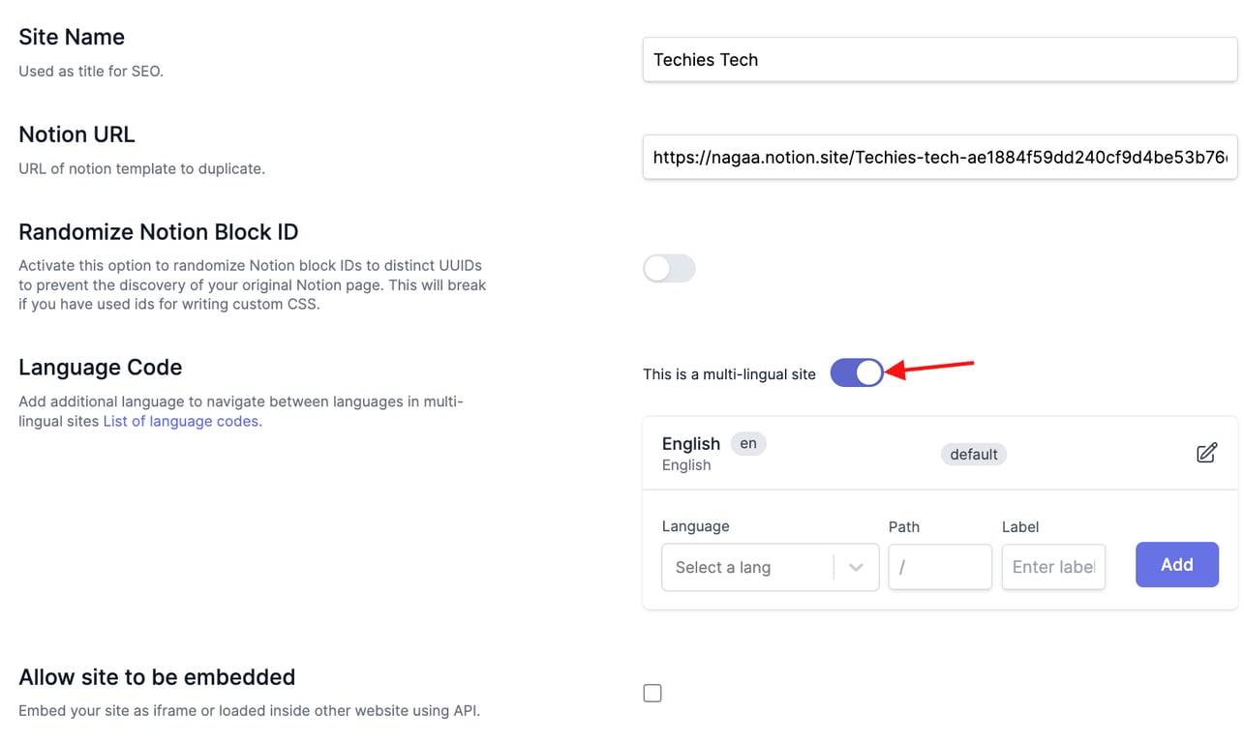Click the Language Code section heading
This screenshot has height=743, width=1244.
(101, 368)
